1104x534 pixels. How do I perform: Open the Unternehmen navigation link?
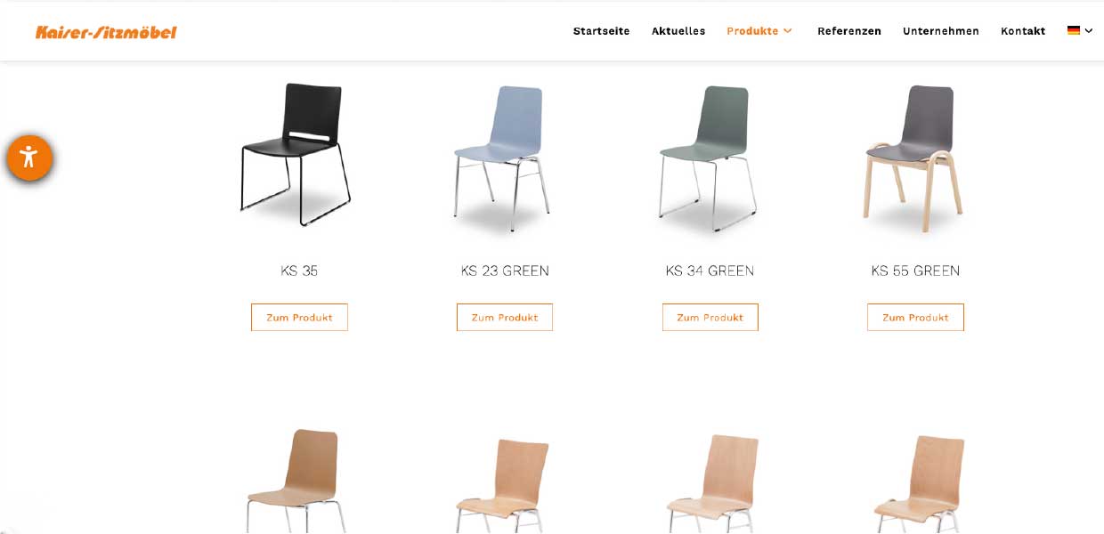pos(941,31)
